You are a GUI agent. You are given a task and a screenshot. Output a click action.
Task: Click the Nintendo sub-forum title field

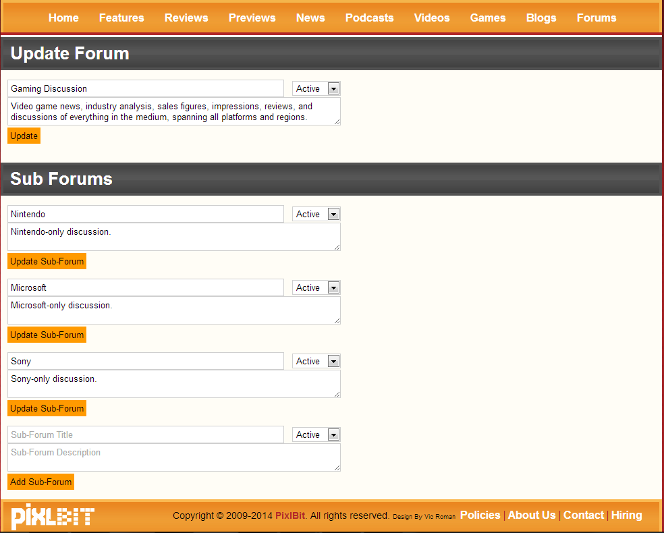point(146,214)
